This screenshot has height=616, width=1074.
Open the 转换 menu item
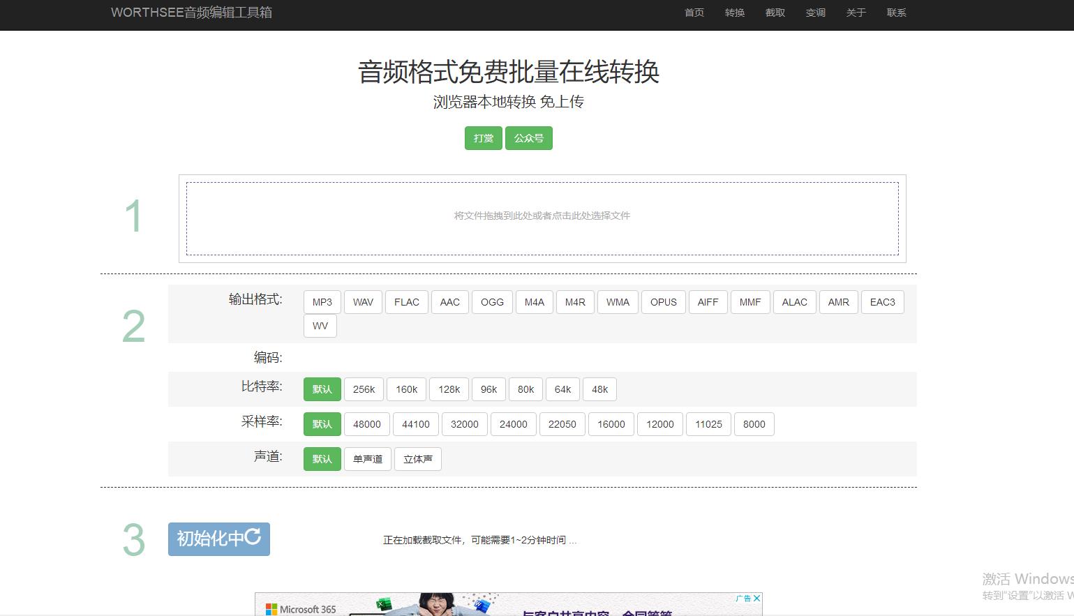click(x=734, y=13)
